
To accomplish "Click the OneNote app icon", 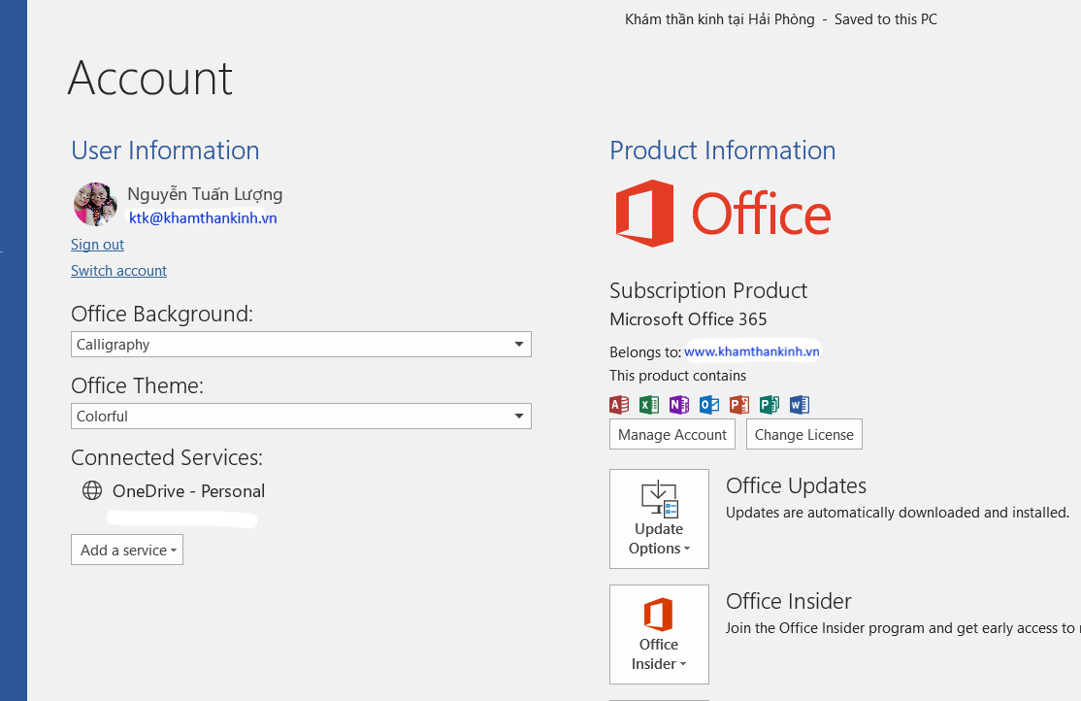I will (x=679, y=404).
